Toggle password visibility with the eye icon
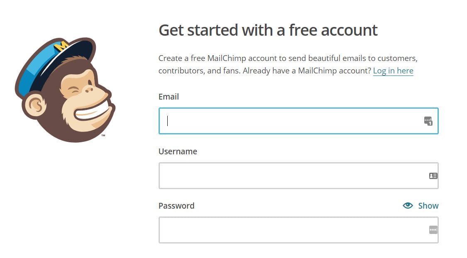The width and height of the screenshot is (467, 258). point(408,205)
